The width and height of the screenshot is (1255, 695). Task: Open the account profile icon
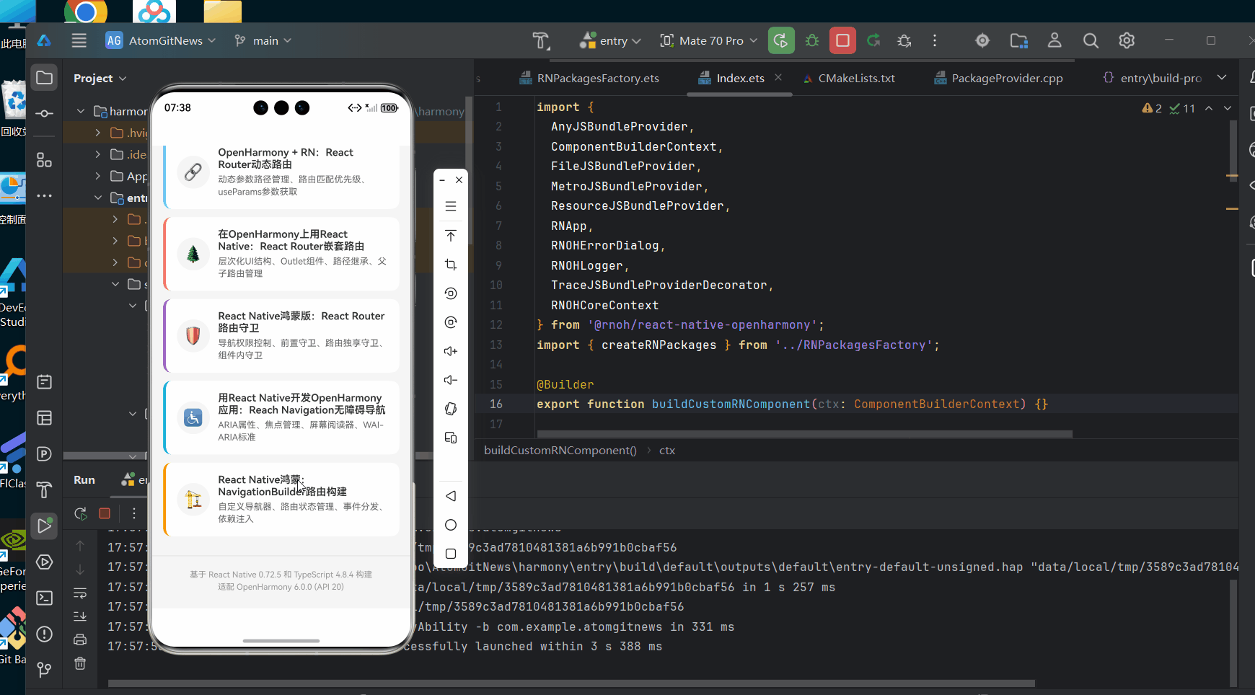(x=1054, y=40)
